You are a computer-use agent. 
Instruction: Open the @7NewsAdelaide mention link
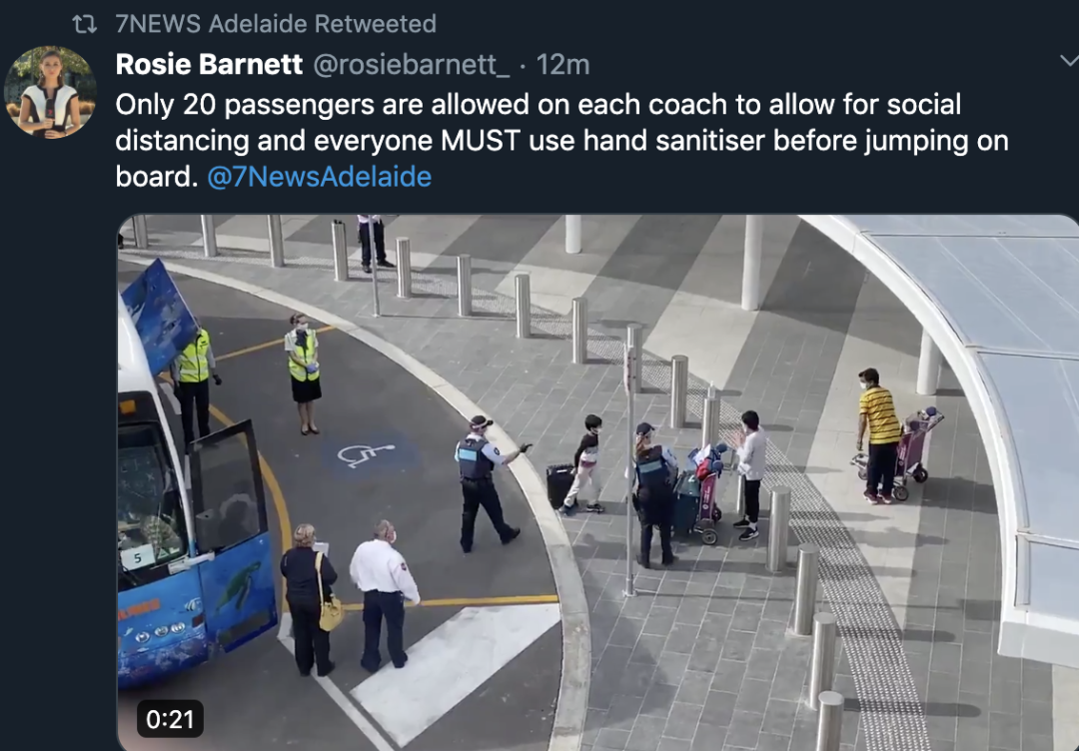pos(320,177)
